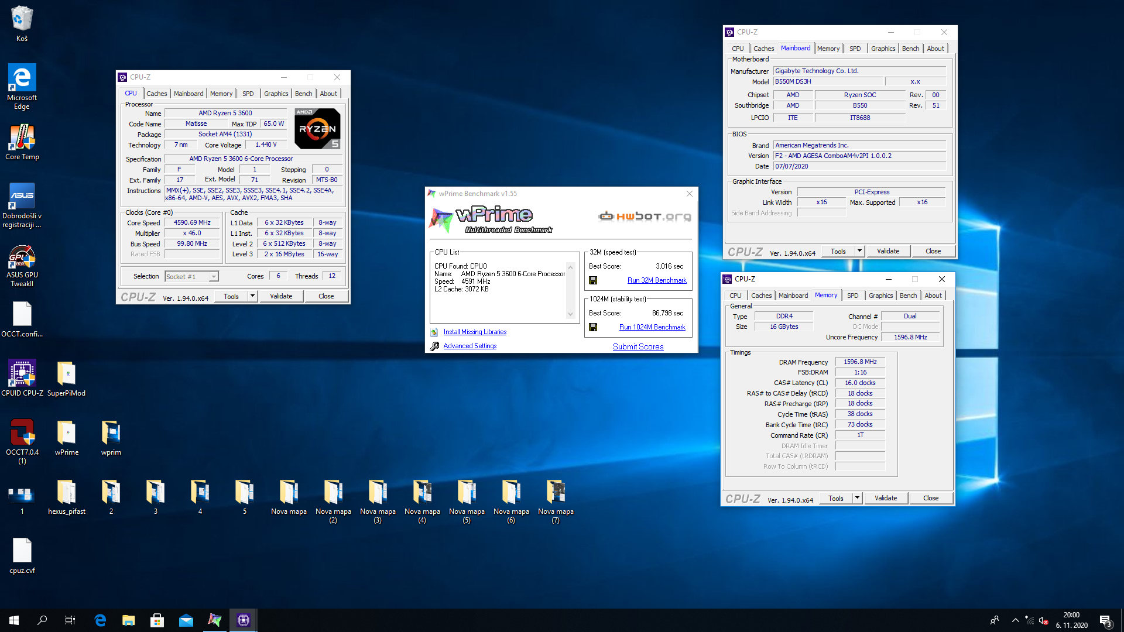This screenshot has width=1124, height=632.
Task: Click DRAM Frequency value 1596.8 MHz
Action: click(860, 362)
